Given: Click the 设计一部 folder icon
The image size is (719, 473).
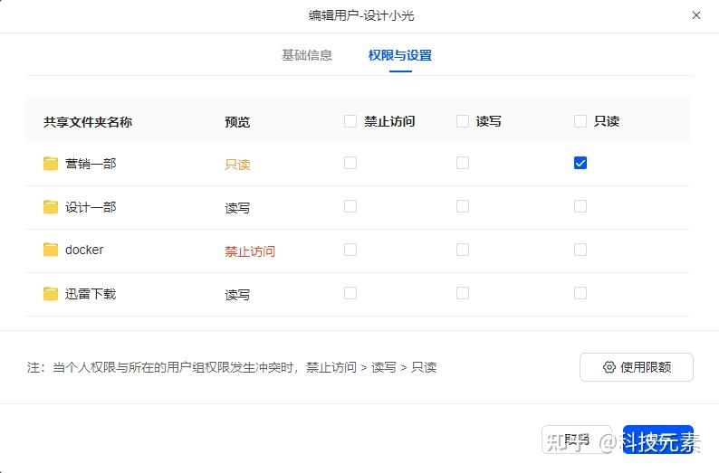Looking at the screenshot, I should click(51, 207).
